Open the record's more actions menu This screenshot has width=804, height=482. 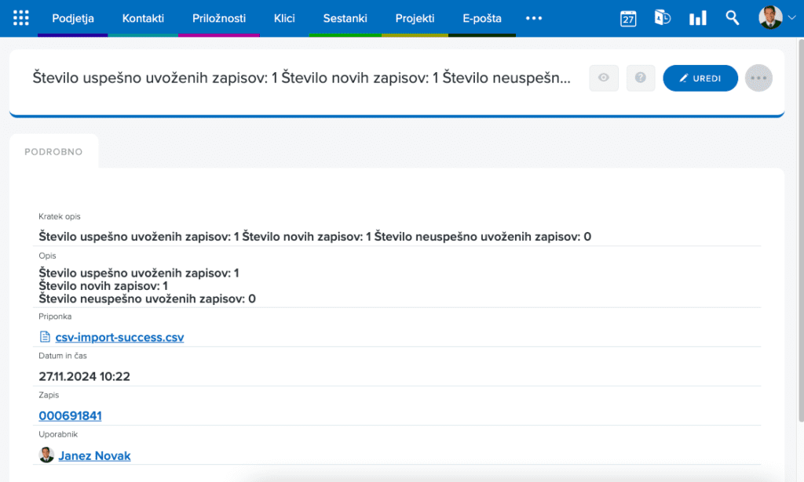pos(758,78)
